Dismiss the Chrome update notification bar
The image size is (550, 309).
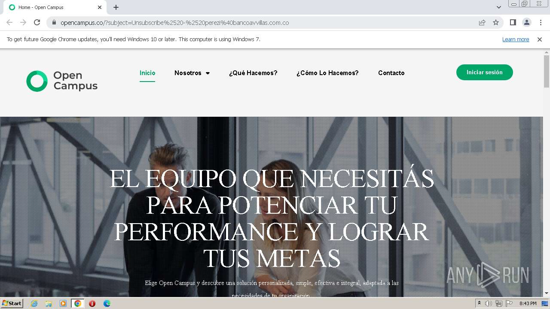click(540, 39)
